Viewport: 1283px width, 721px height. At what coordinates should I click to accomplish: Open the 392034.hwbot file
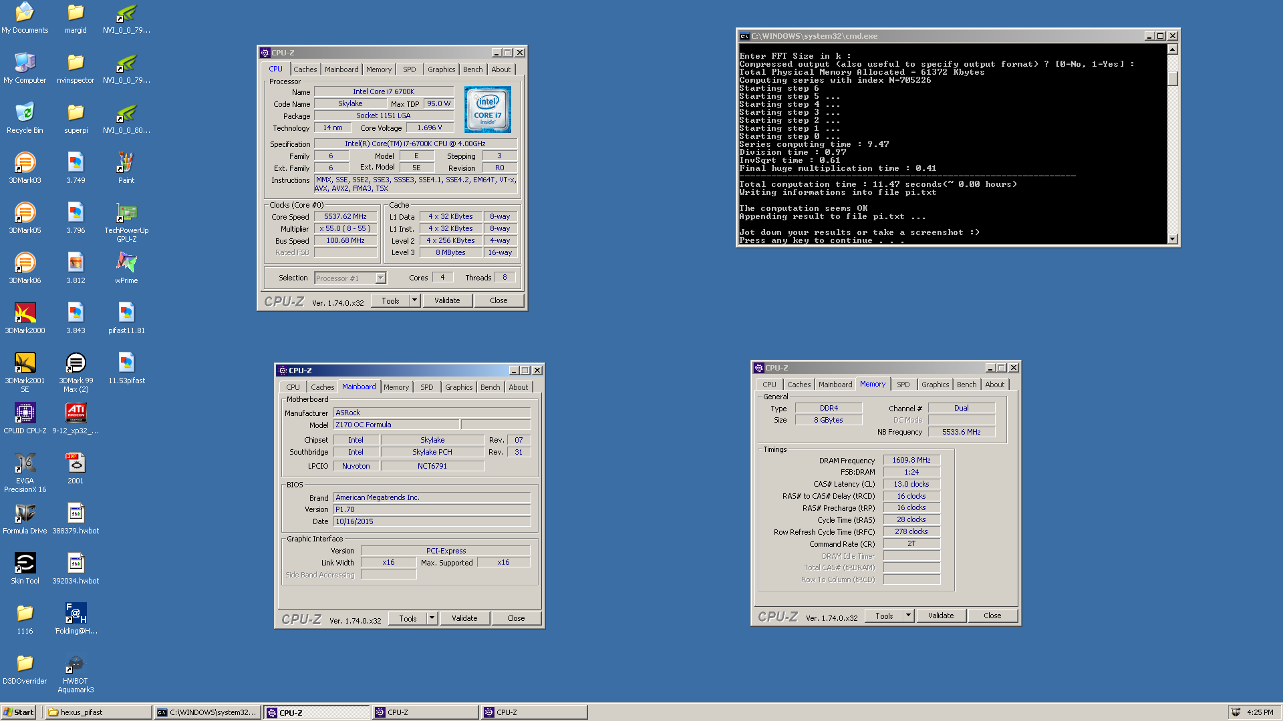(x=76, y=569)
